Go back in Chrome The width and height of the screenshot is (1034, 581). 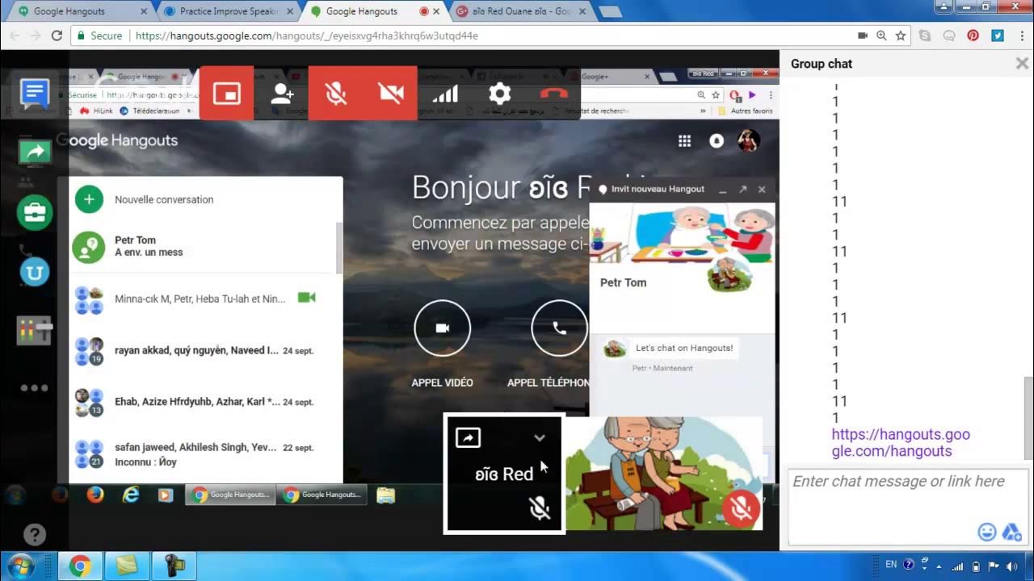click(14, 36)
